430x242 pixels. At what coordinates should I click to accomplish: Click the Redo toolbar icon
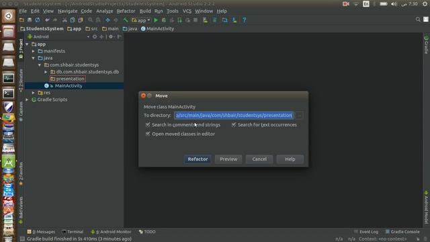pos(55,20)
